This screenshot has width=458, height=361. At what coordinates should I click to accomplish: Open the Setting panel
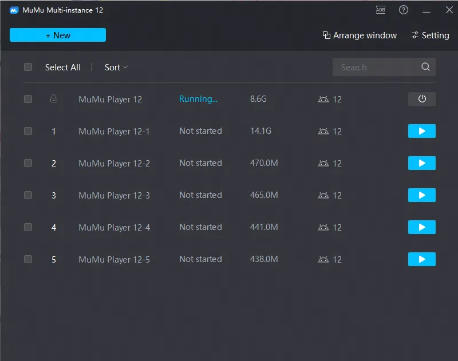point(430,35)
